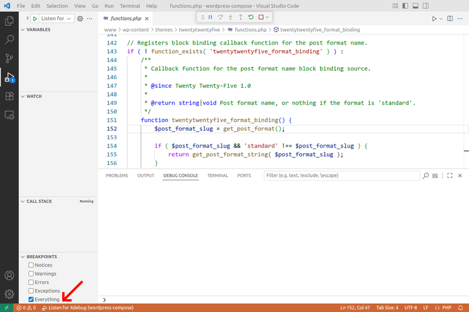Grab the debug toolbar drag handle
Image resolution: width=469 pixels, height=312 pixels.
[202, 18]
